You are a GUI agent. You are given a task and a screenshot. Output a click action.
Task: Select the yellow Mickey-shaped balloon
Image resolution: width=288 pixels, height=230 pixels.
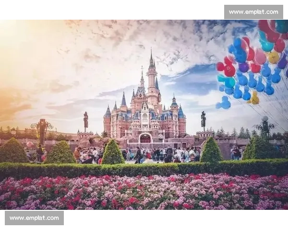click(254, 98)
